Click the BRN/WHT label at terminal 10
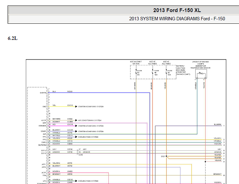 click(x=217, y=174)
